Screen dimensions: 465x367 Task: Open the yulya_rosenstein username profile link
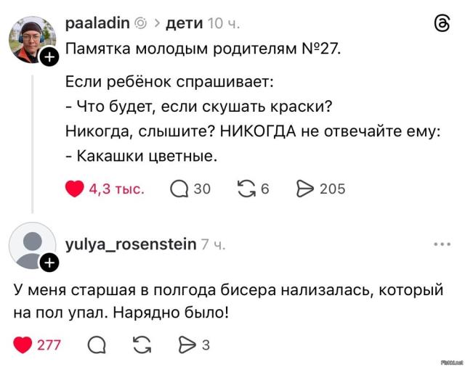click(131, 244)
